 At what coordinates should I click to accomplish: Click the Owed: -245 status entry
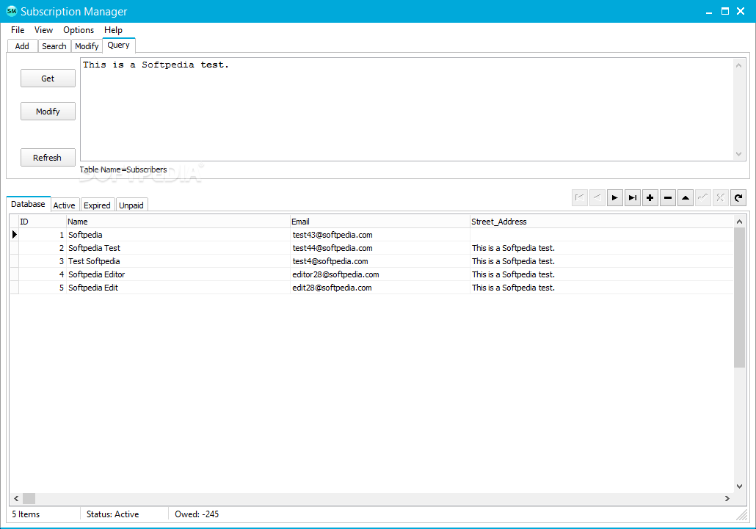pos(197,514)
